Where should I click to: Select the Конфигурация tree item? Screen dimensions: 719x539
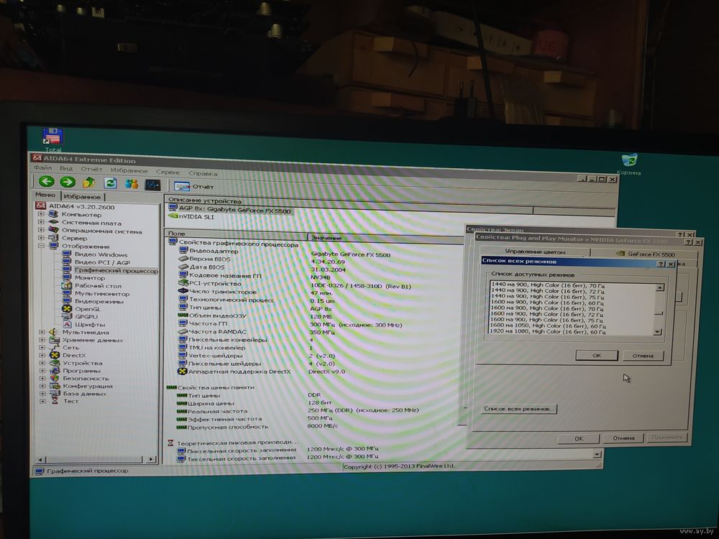(x=88, y=386)
